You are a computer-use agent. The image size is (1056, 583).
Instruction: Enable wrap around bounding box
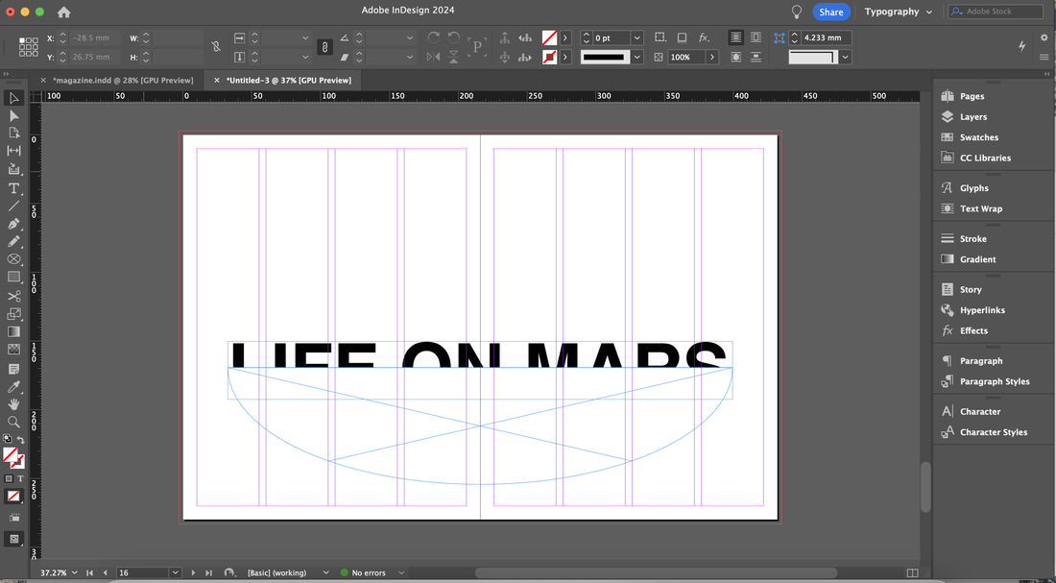click(x=756, y=37)
